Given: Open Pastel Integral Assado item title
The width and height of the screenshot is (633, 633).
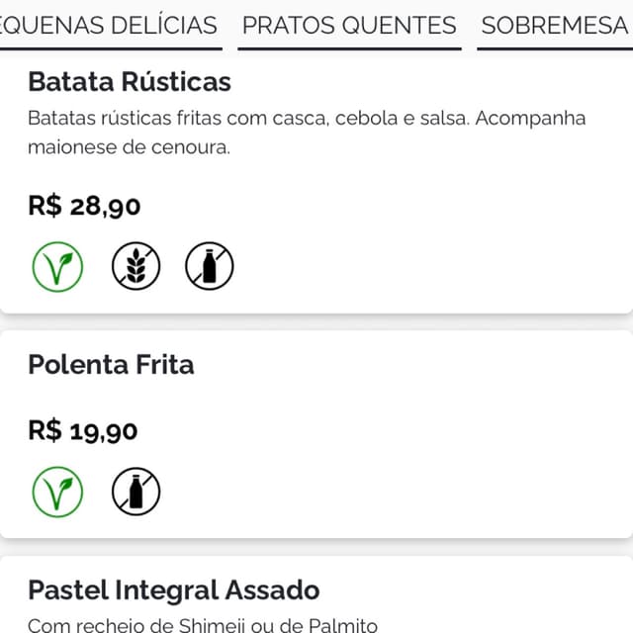Looking at the screenshot, I should click(x=174, y=590).
